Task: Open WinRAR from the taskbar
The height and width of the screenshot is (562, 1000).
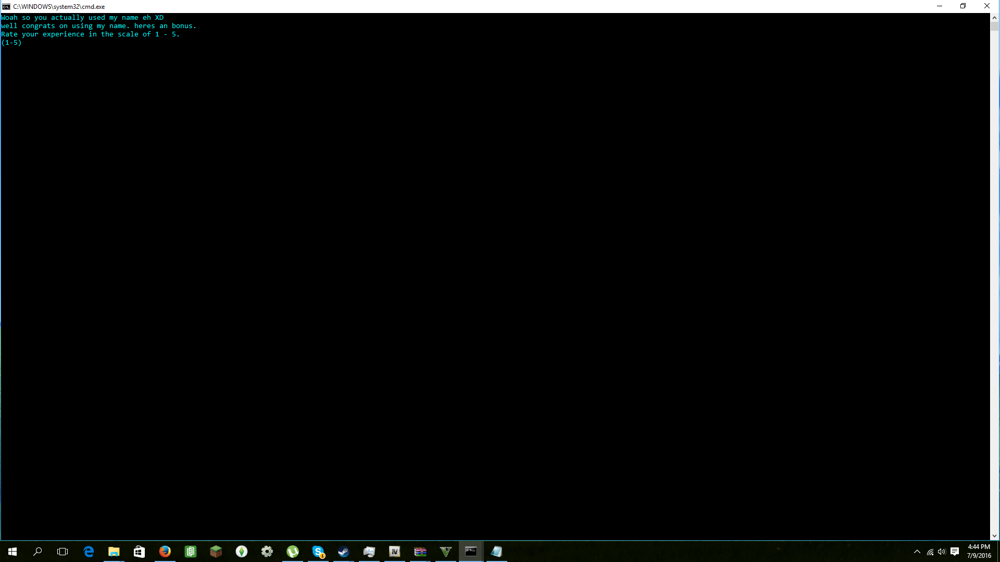Action: tap(420, 552)
